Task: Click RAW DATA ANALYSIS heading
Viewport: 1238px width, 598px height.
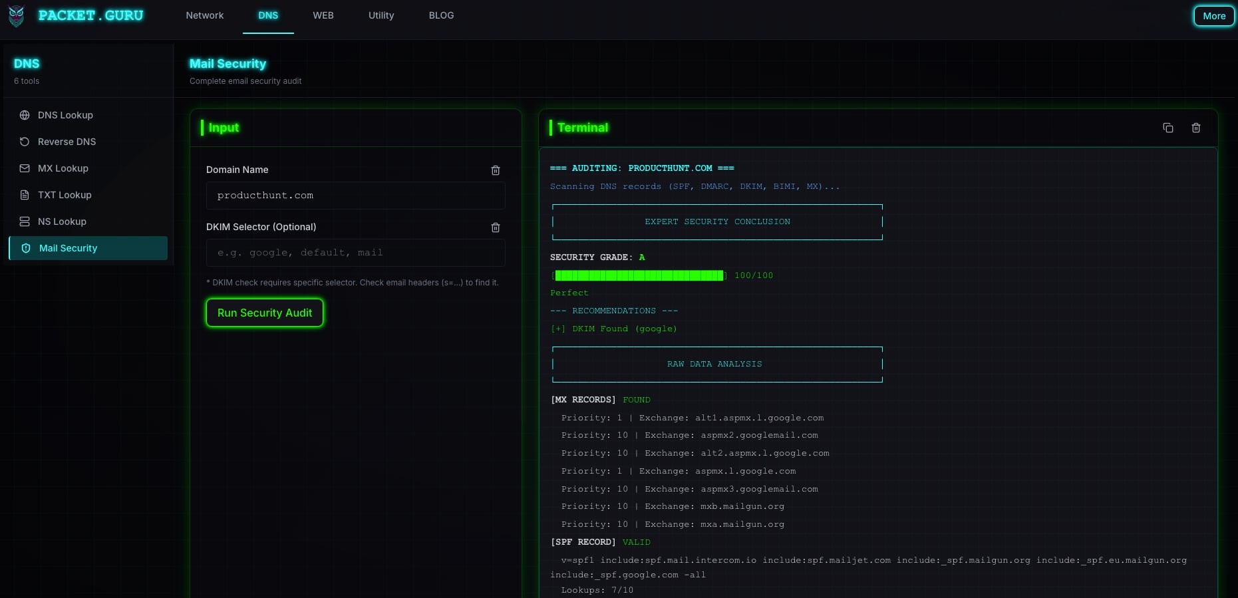Action: point(714,364)
